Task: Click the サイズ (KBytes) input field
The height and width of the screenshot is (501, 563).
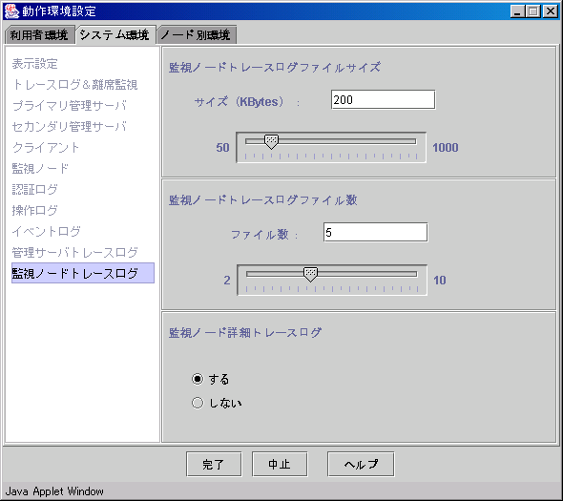Action: point(383,99)
